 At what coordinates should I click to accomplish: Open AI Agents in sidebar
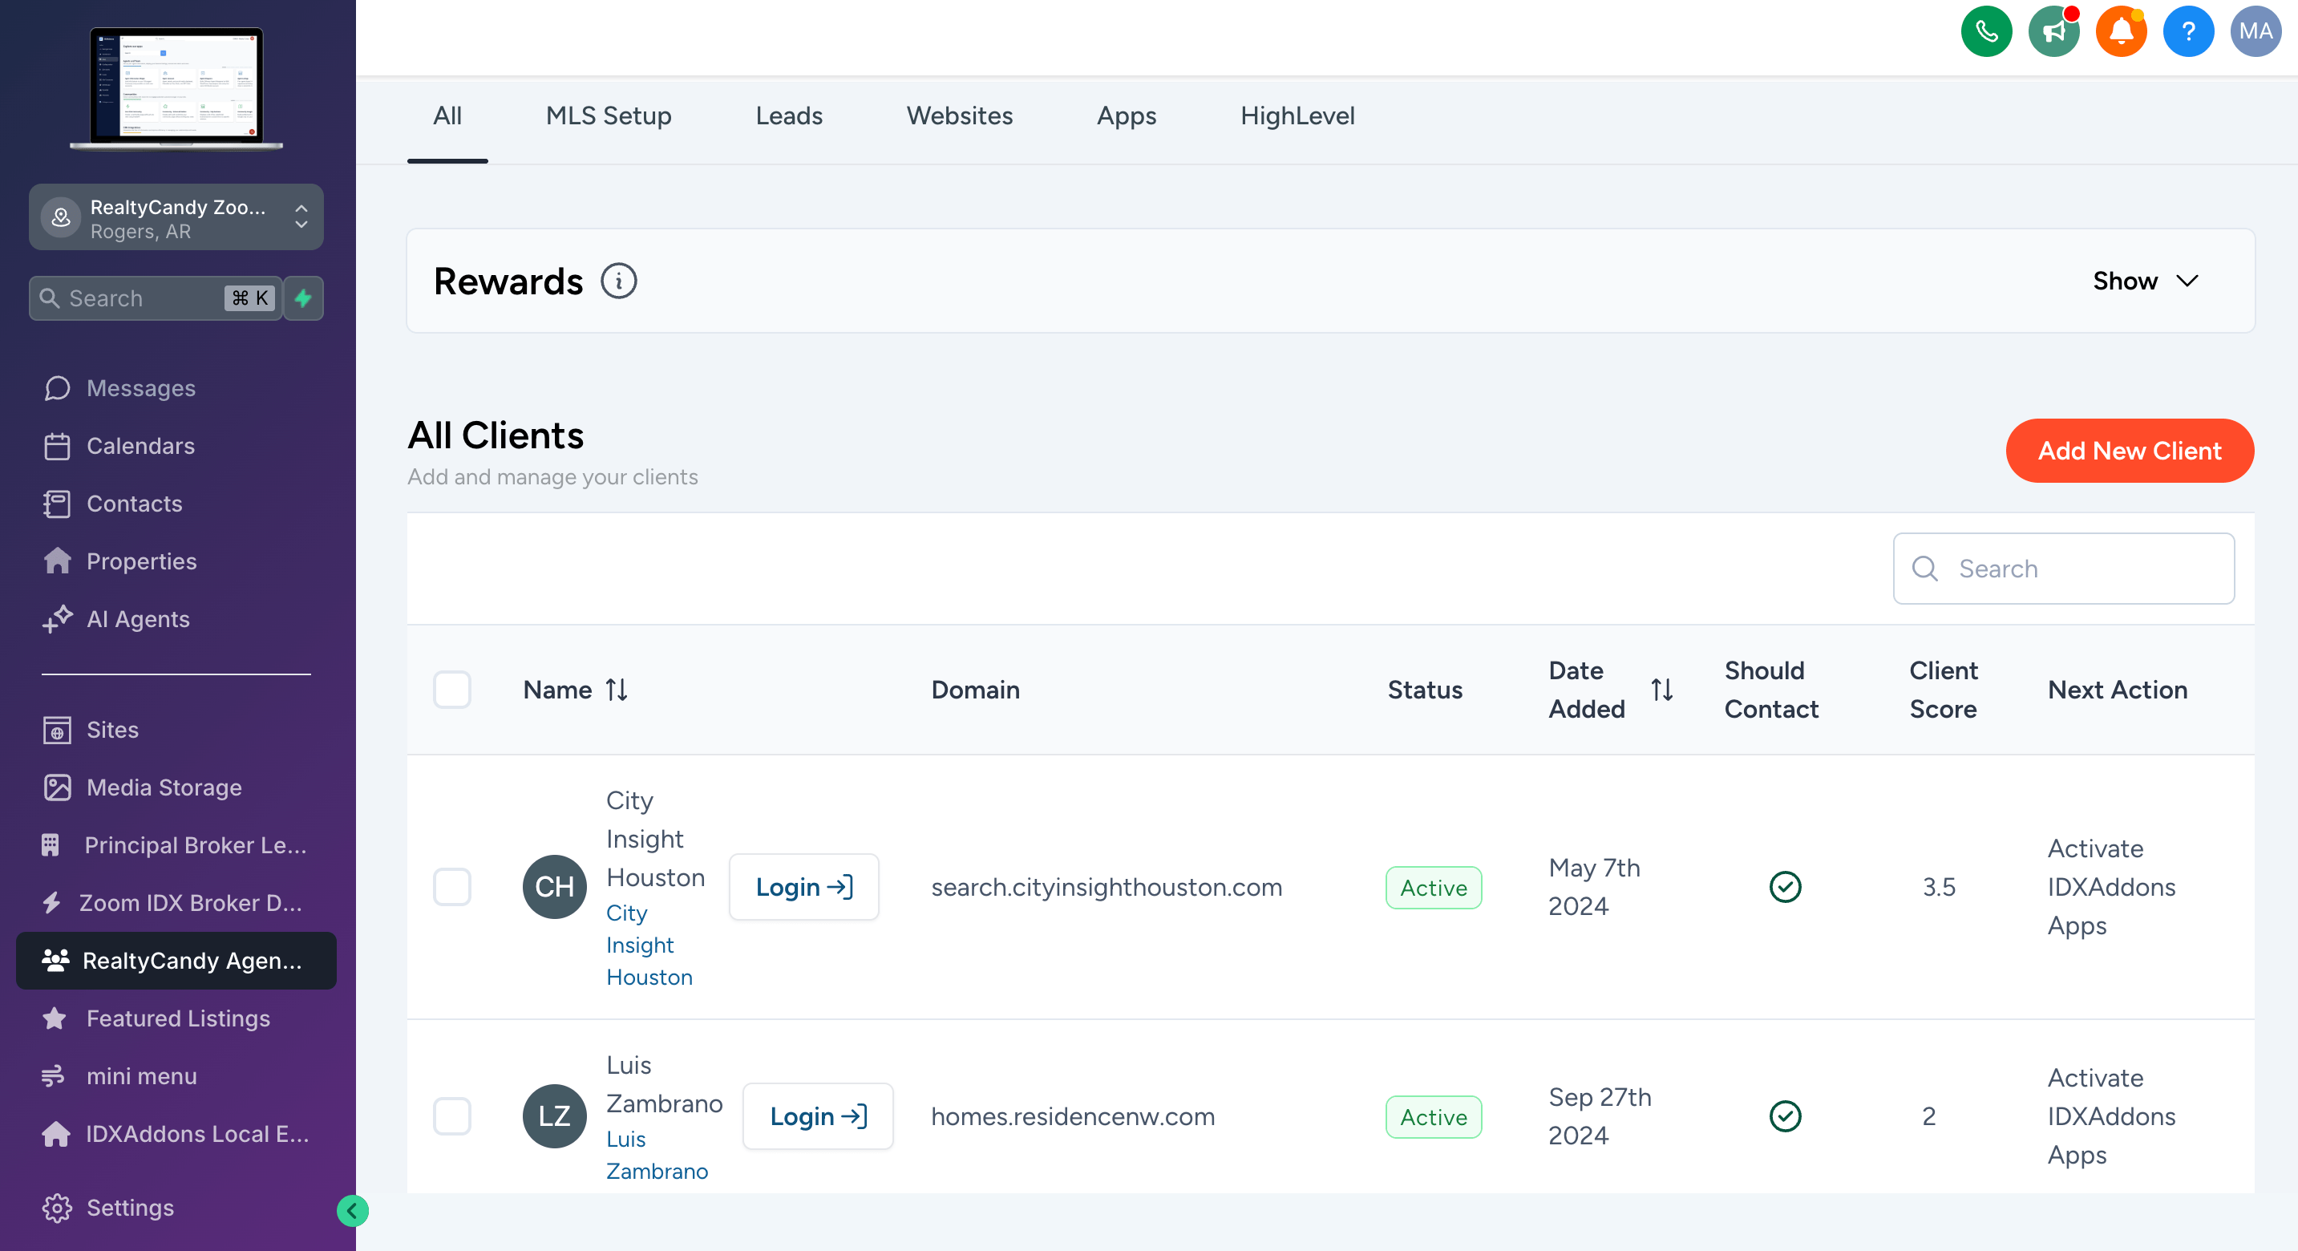[138, 618]
